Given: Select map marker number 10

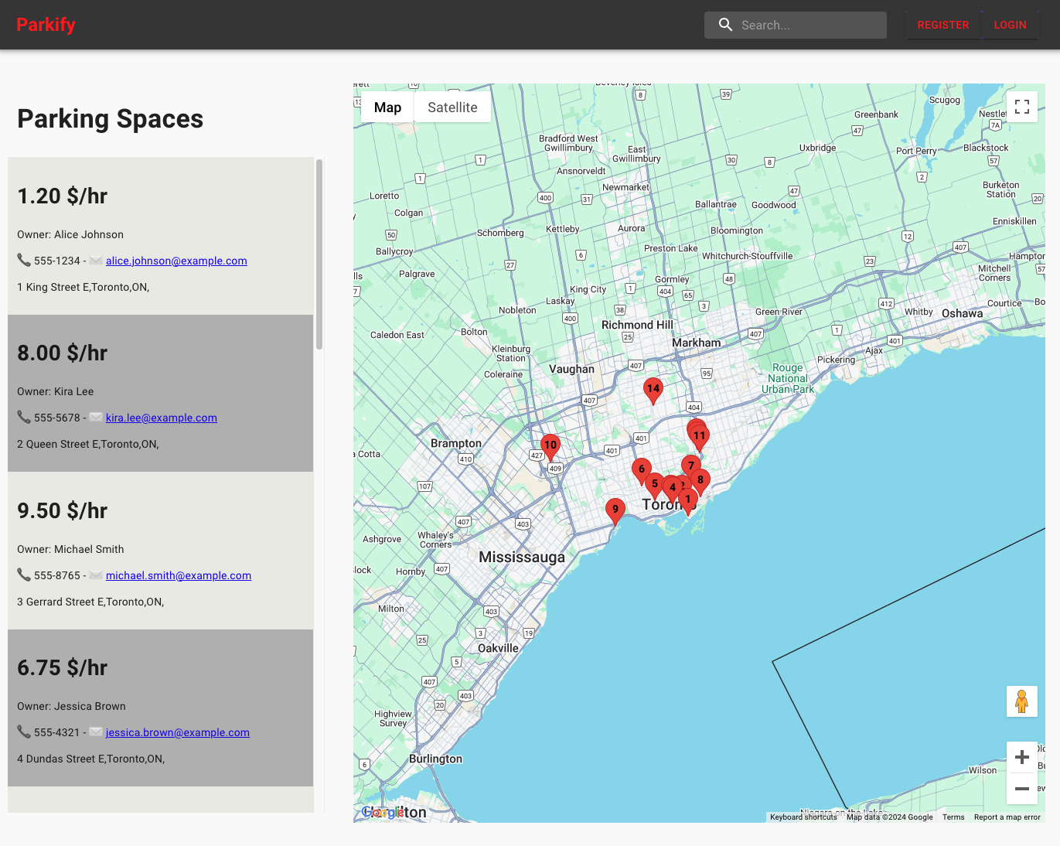Looking at the screenshot, I should point(550,445).
